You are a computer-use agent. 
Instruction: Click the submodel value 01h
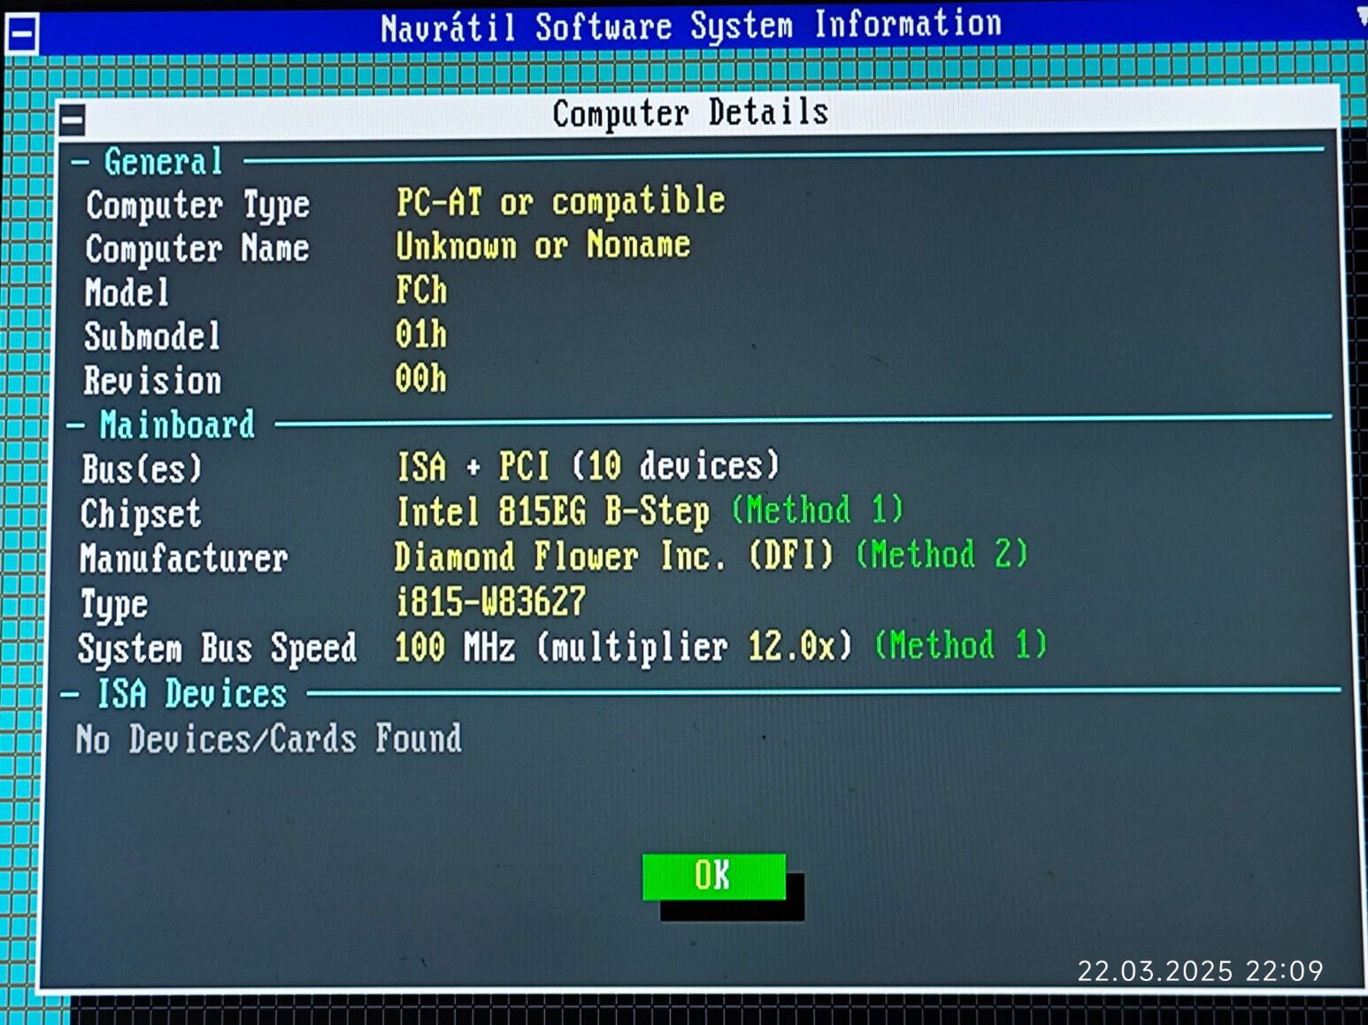[x=421, y=334]
